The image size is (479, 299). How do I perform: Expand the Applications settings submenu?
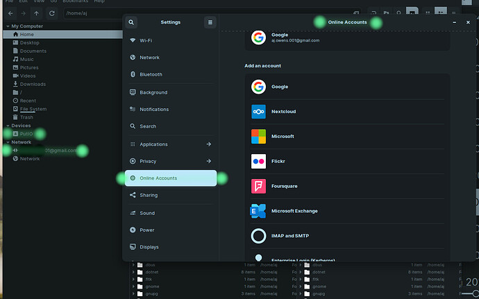(209, 144)
